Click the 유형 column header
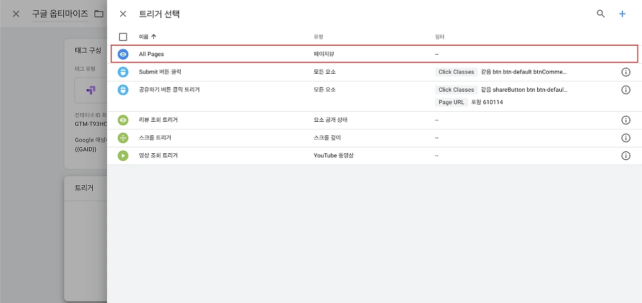This screenshot has width=642, height=303. (318, 37)
